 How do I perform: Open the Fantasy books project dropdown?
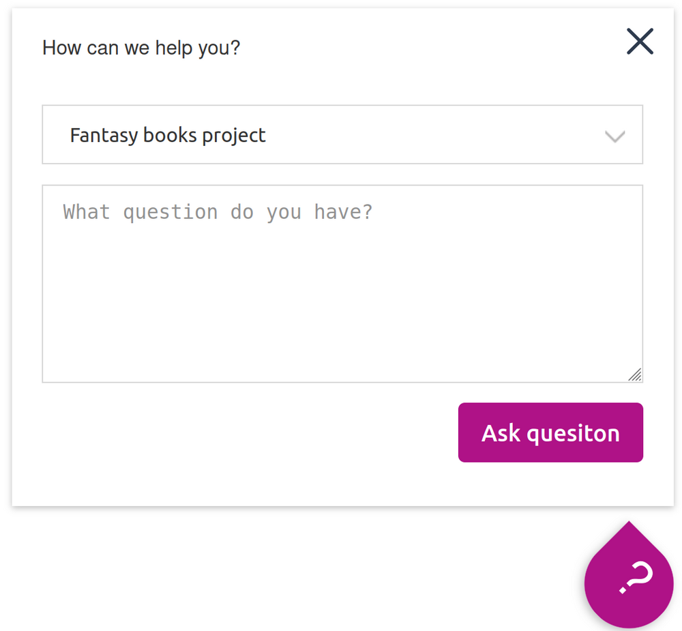point(342,134)
